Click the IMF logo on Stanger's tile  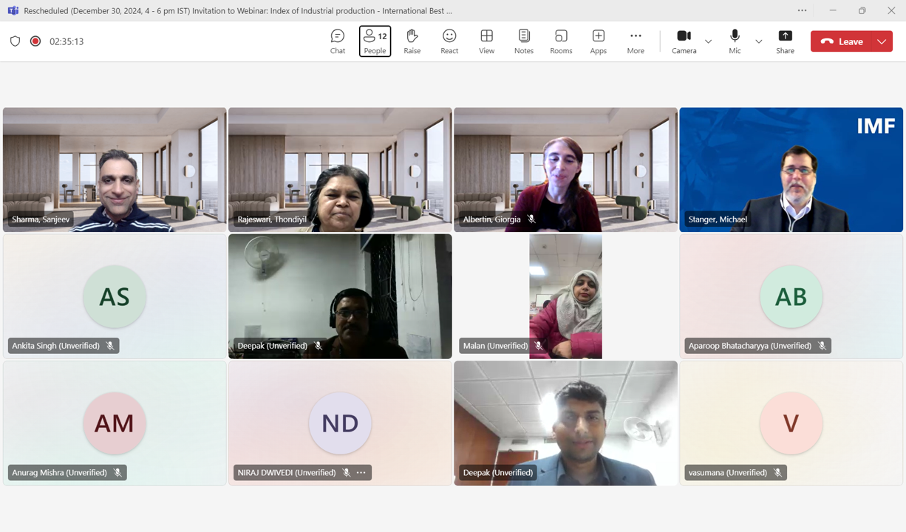(876, 126)
